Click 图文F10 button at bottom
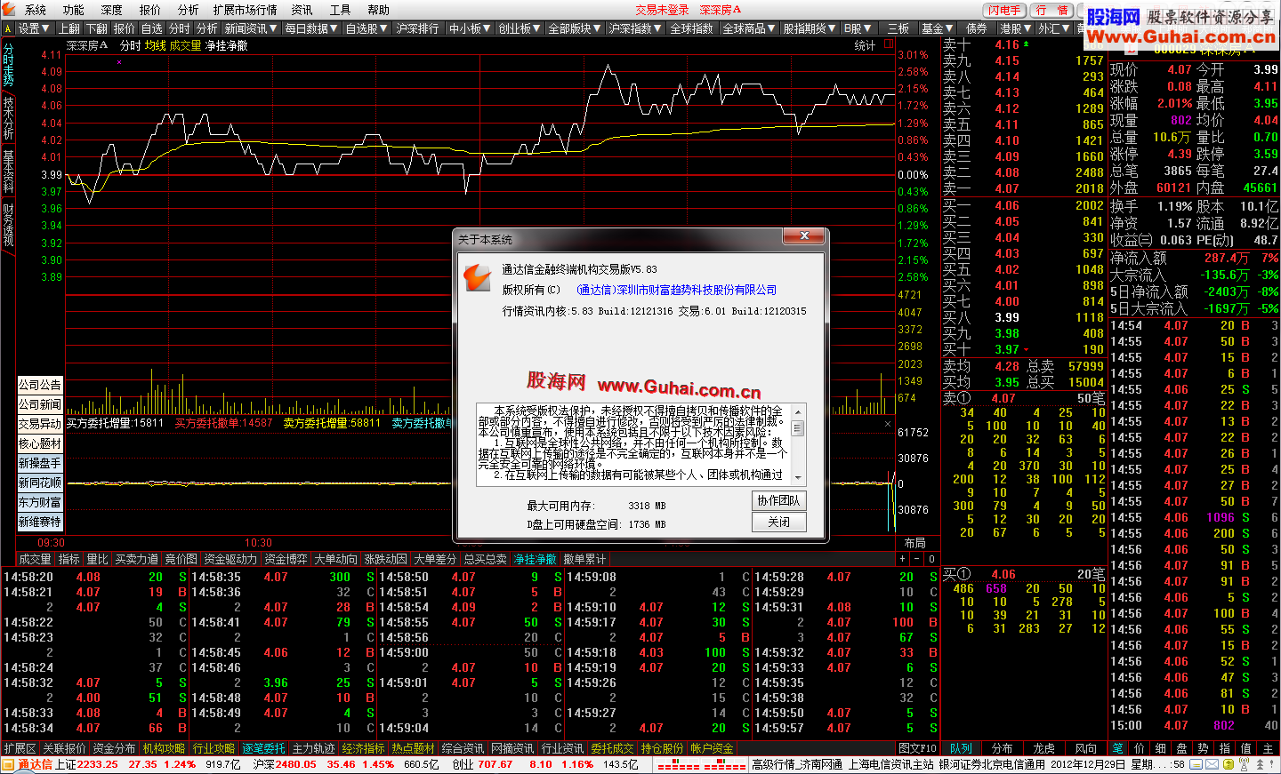This screenshot has width=1281, height=774. tap(917, 748)
